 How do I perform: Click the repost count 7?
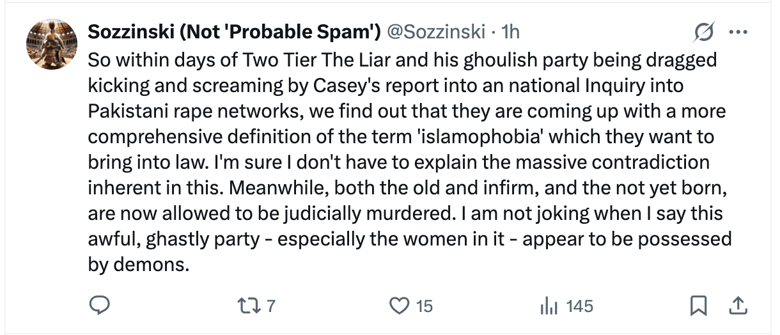pyautogui.click(x=270, y=306)
